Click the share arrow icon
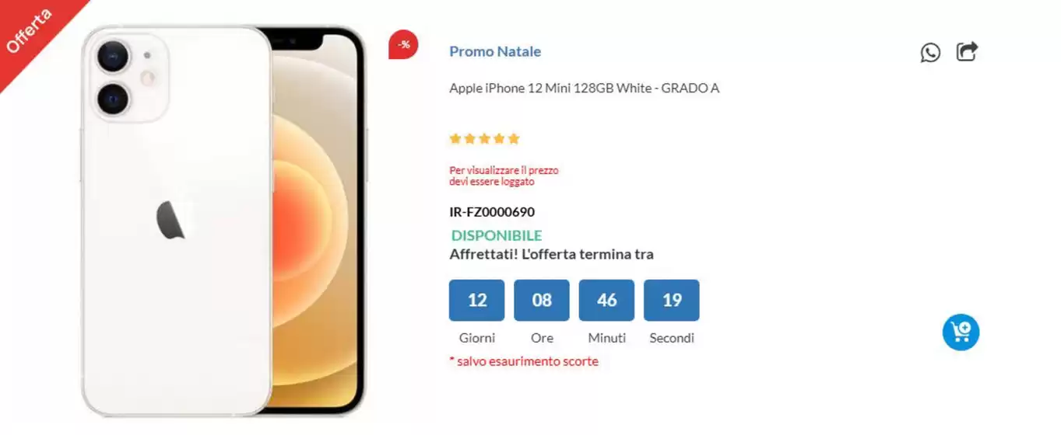Screen dimensions: 1061x435 tap(967, 51)
